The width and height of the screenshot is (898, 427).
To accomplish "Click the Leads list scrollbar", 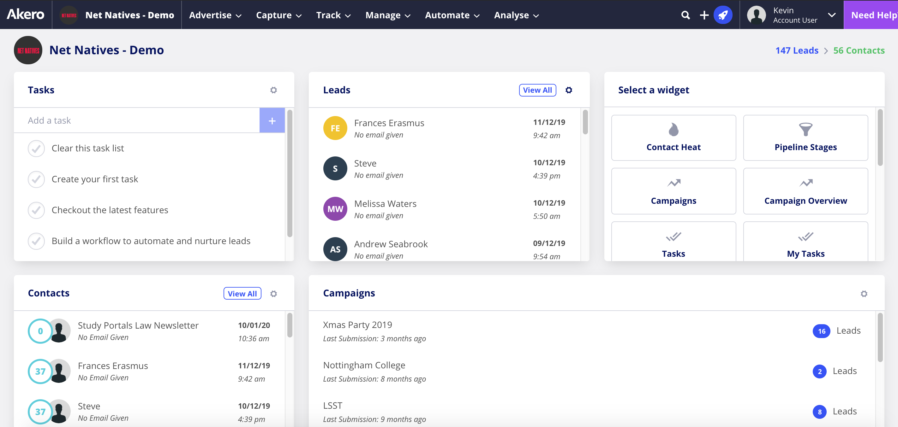I will click(585, 122).
